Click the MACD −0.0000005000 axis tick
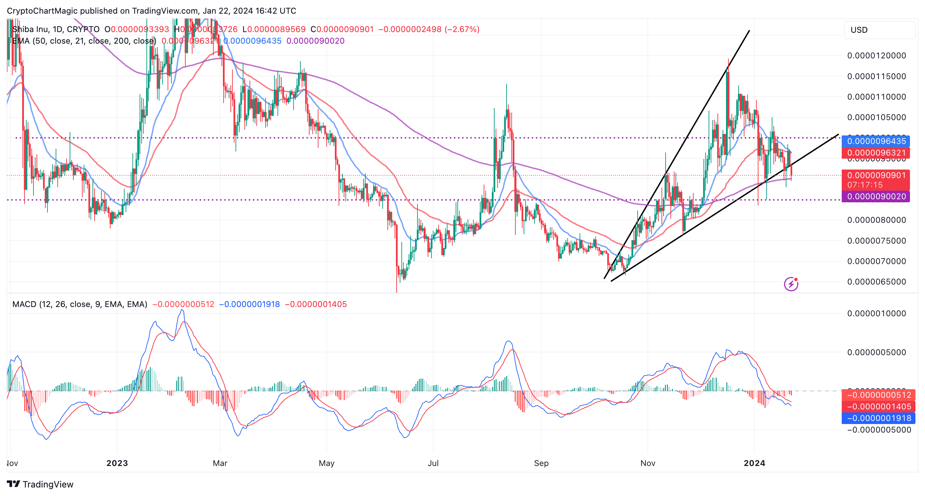The height and width of the screenshot is (496, 925). [x=879, y=429]
